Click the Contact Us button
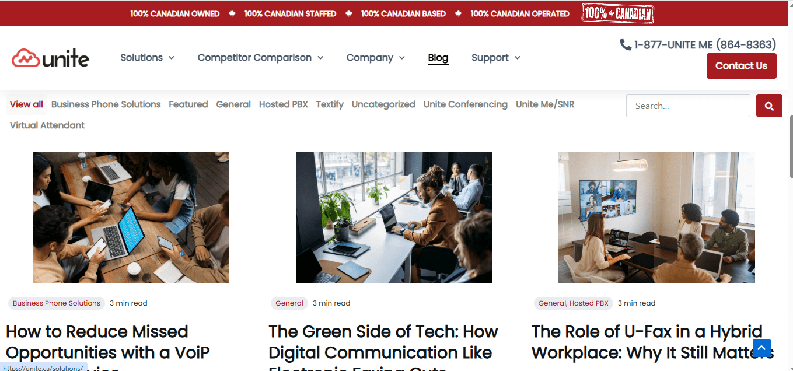Screen dimensions: 793x371 click(741, 66)
